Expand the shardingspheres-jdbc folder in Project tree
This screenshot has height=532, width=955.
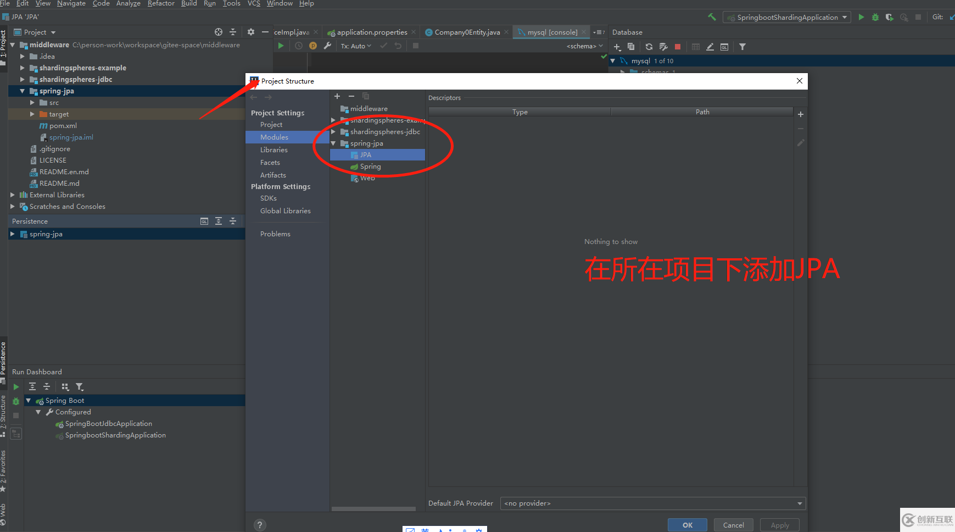23,80
